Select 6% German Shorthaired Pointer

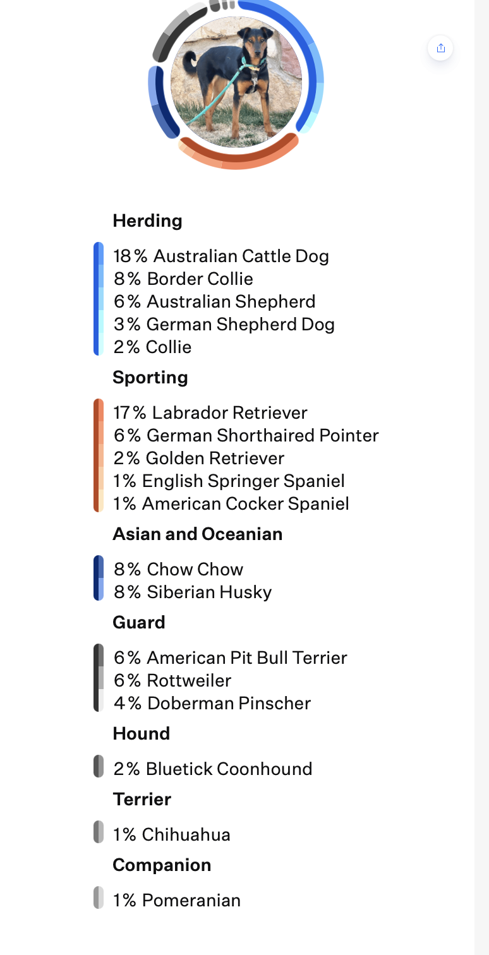pyautogui.click(x=246, y=435)
